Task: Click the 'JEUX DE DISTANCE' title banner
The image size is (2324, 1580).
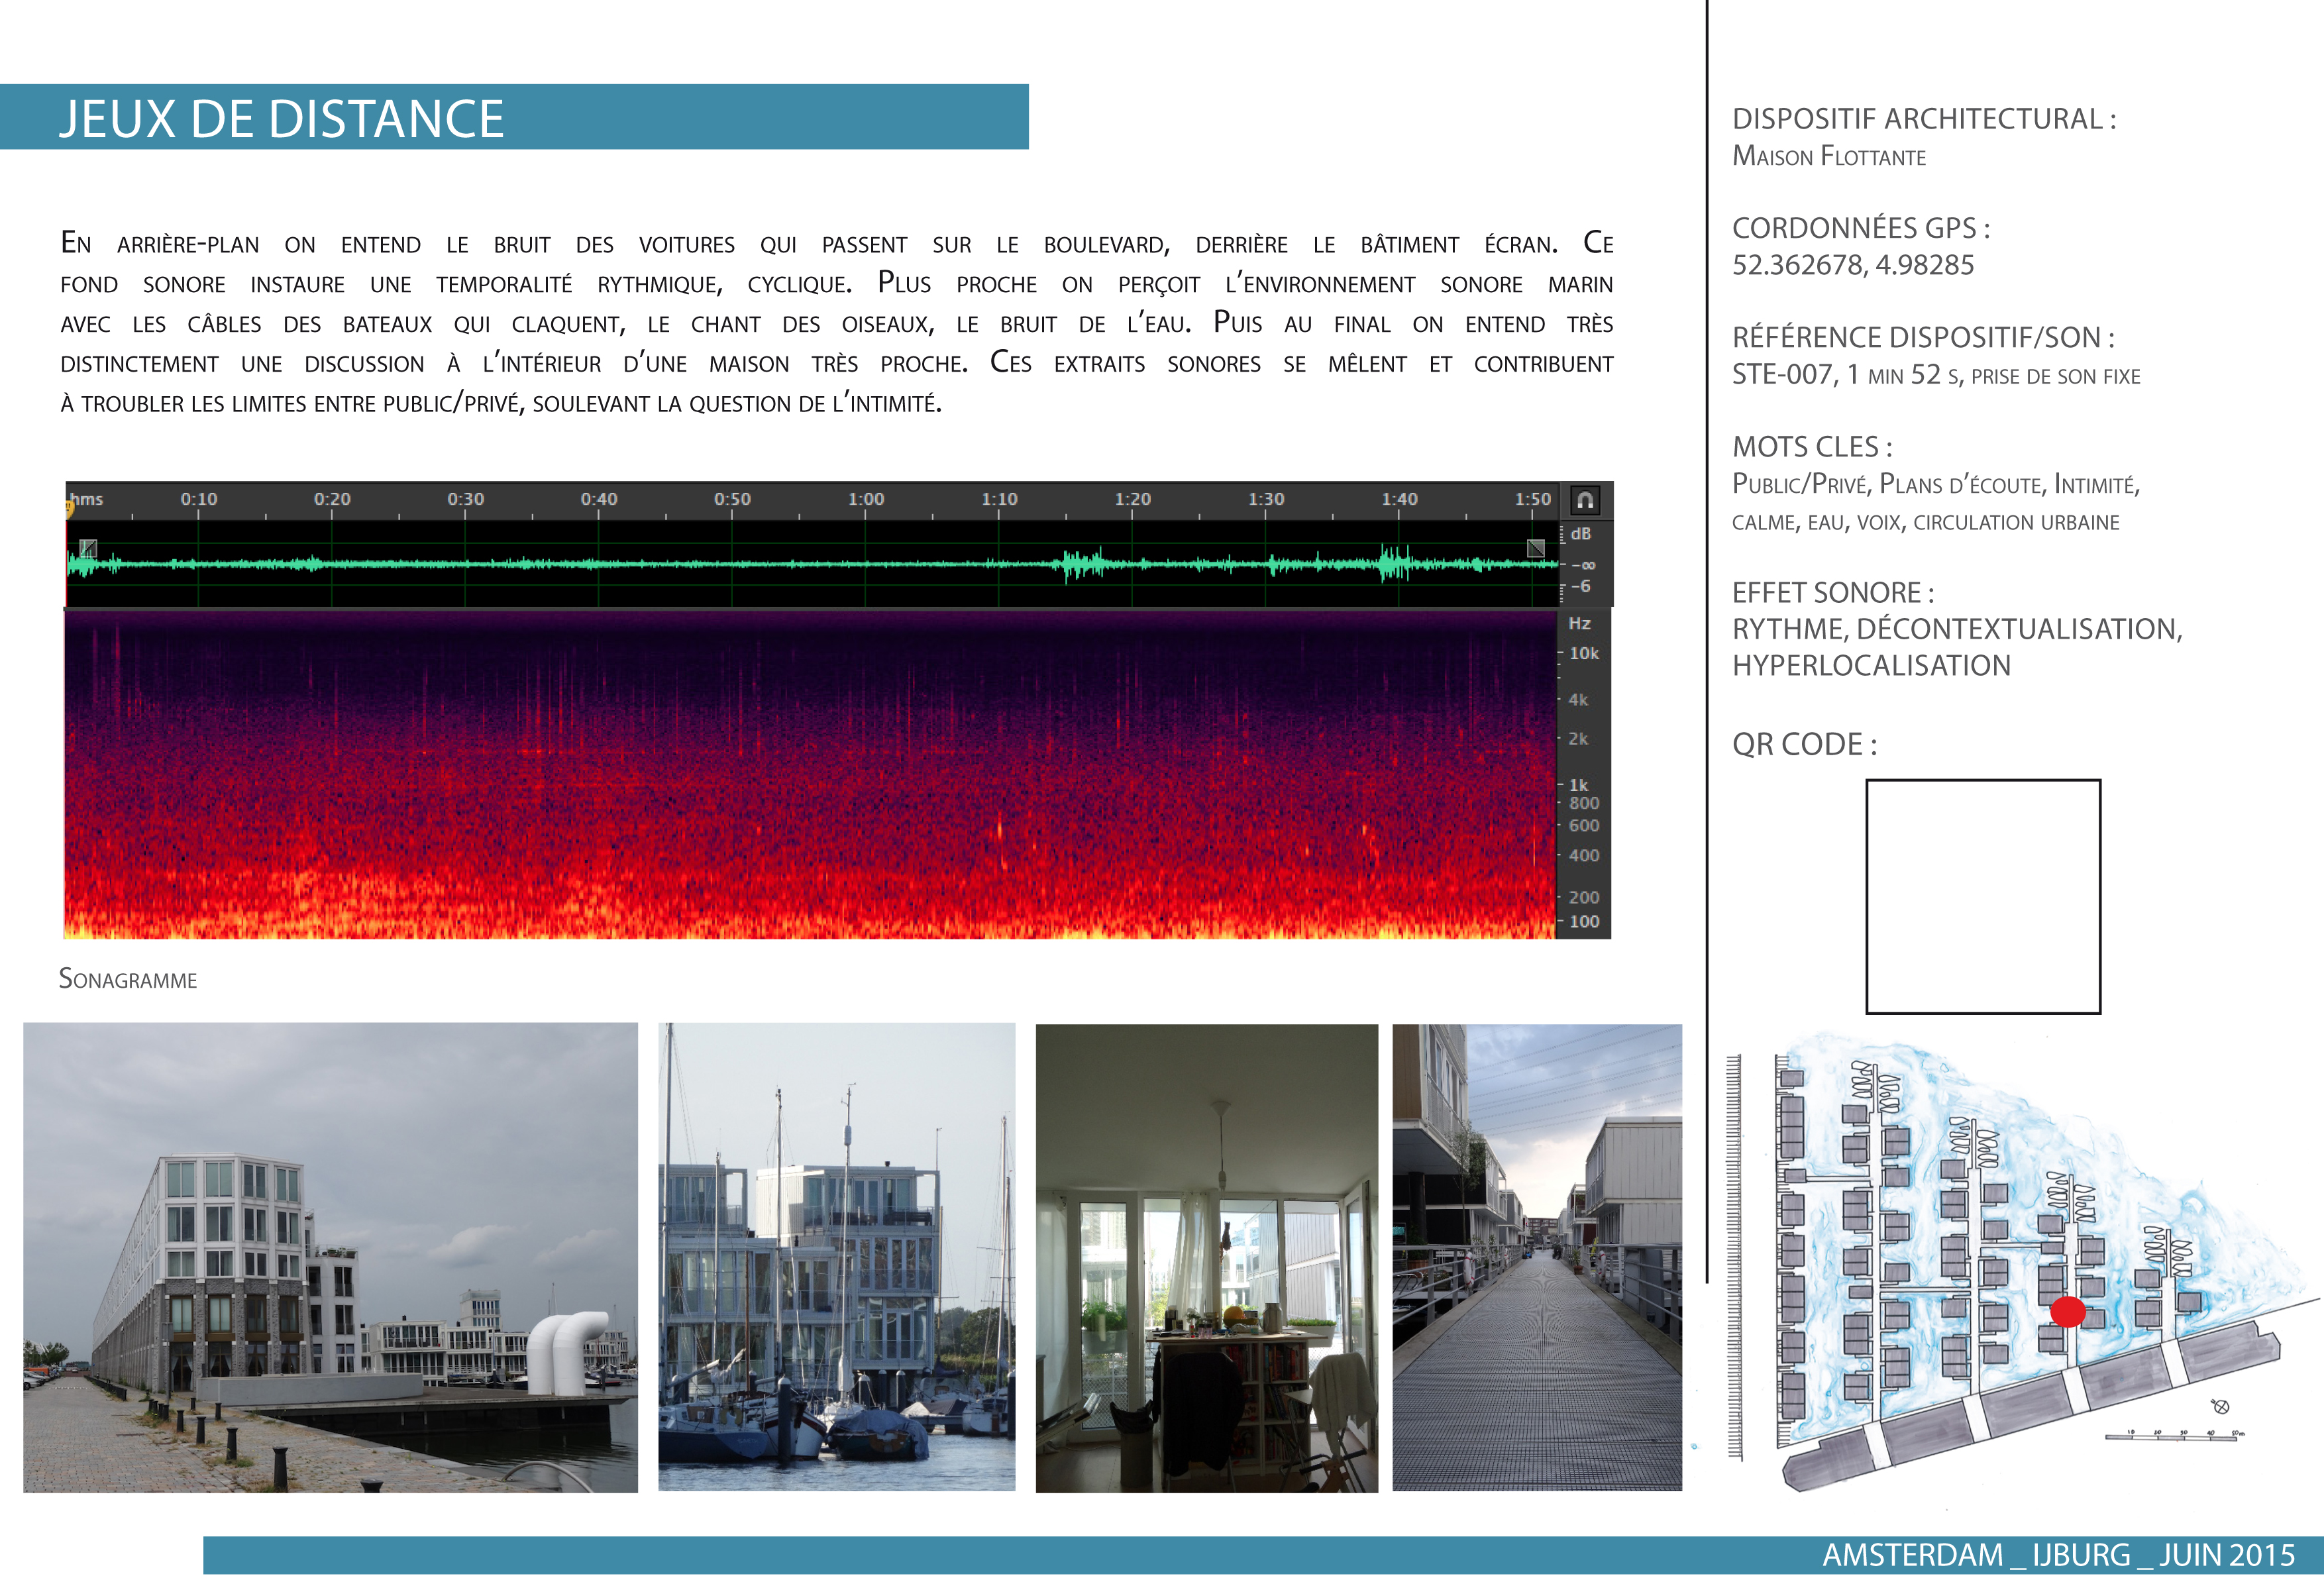Action: pos(514,117)
